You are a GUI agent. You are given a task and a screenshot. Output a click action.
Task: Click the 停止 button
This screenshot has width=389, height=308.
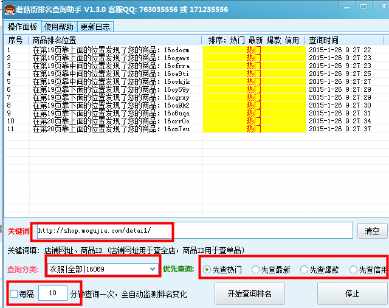pos(352,293)
